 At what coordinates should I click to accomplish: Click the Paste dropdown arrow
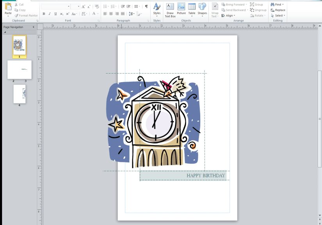tap(8, 16)
